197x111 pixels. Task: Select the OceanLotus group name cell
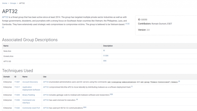[52, 56]
